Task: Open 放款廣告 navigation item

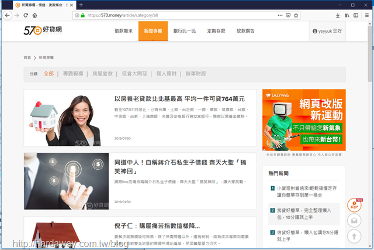Action: [x=245, y=31]
